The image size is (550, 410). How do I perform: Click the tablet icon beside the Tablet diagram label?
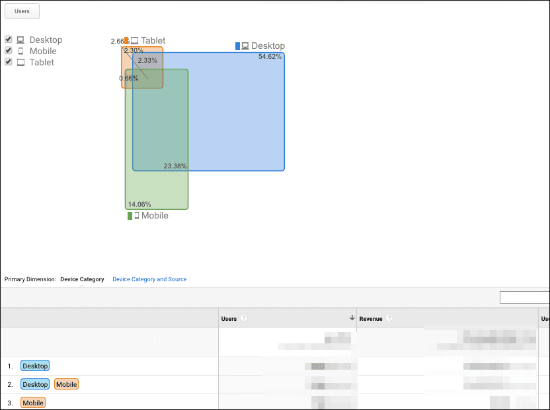(x=134, y=40)
